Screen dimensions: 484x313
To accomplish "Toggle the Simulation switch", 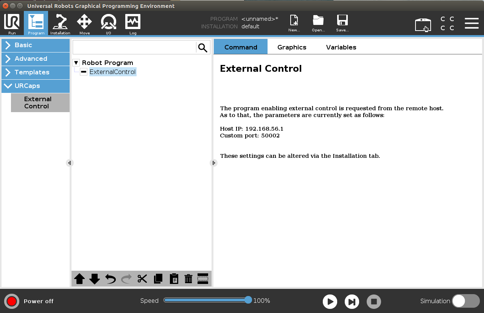I will tap(465, 301).
